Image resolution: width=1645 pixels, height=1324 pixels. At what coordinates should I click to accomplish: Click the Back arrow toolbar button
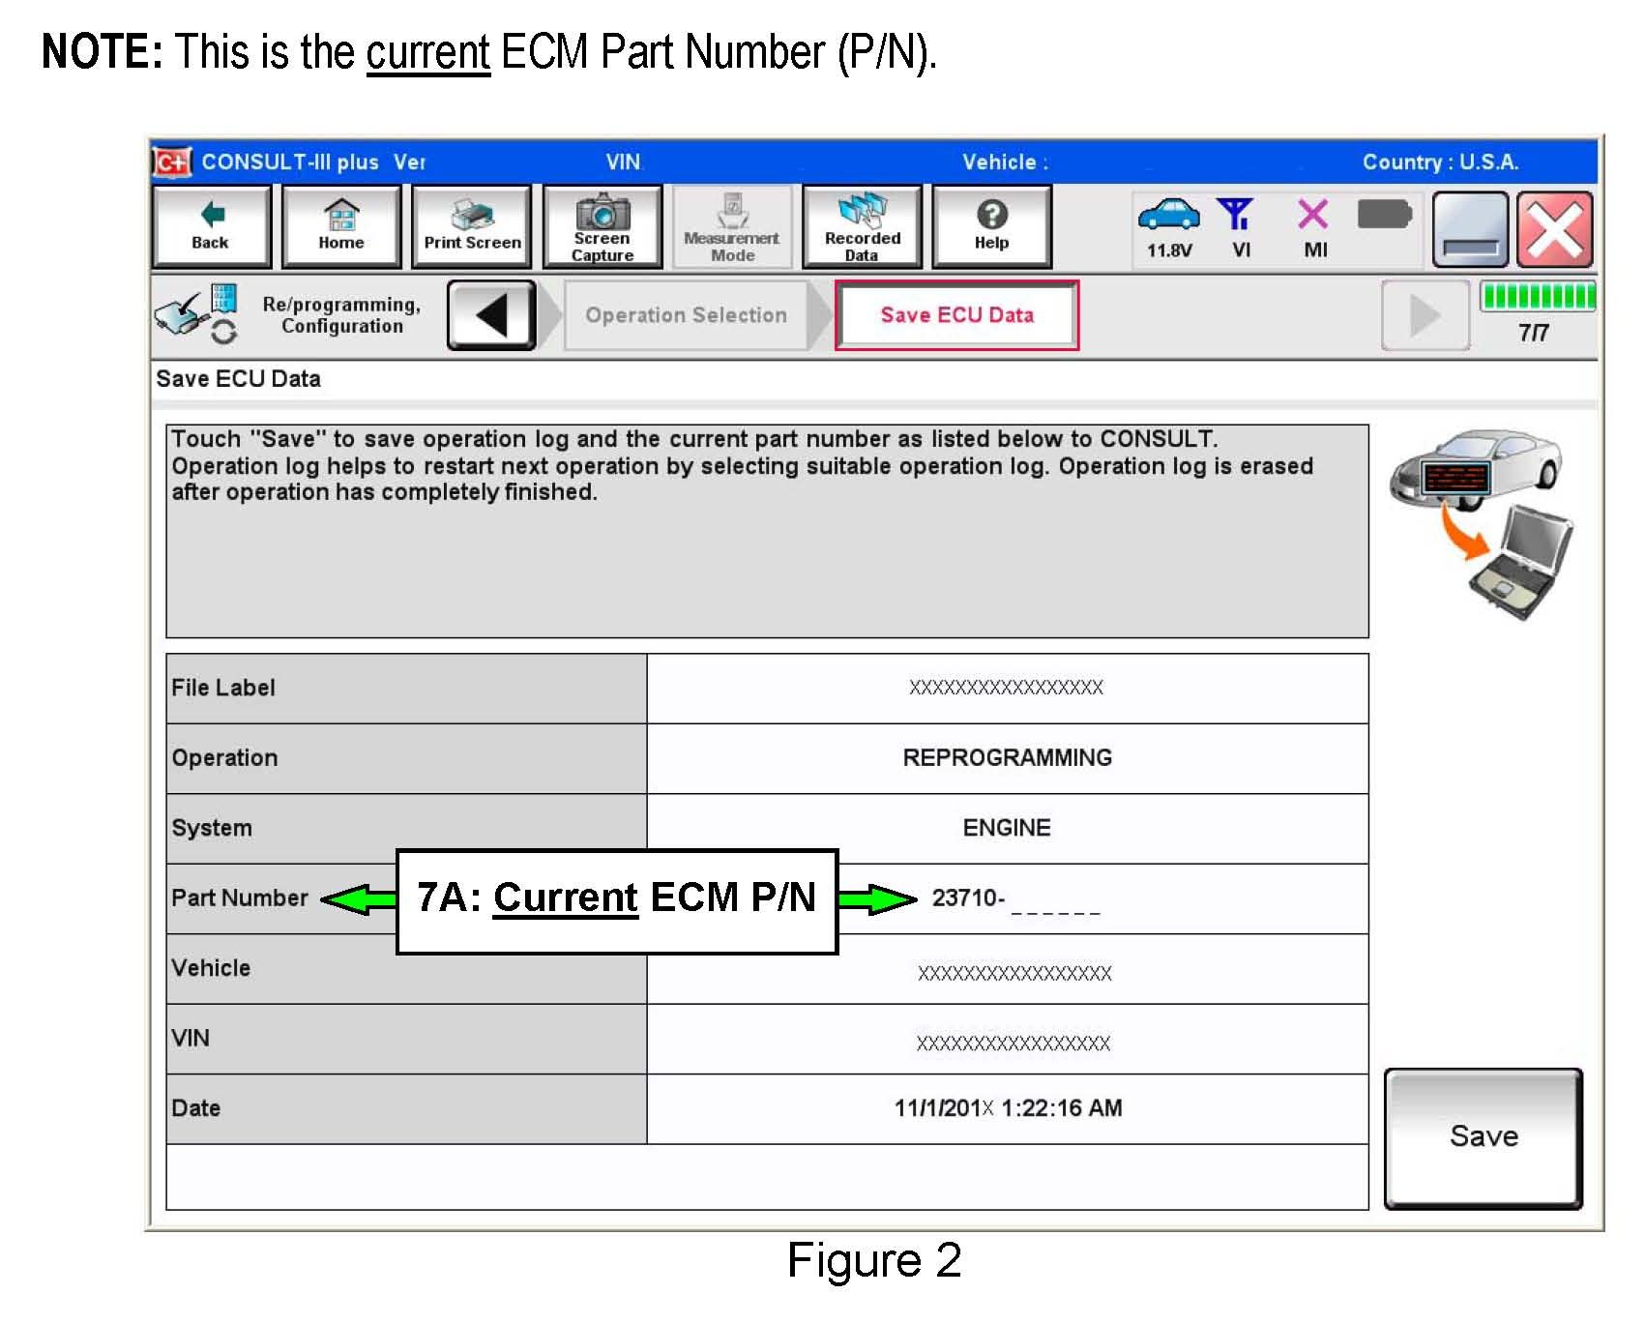pyautogui.click(x=211, y=226)
